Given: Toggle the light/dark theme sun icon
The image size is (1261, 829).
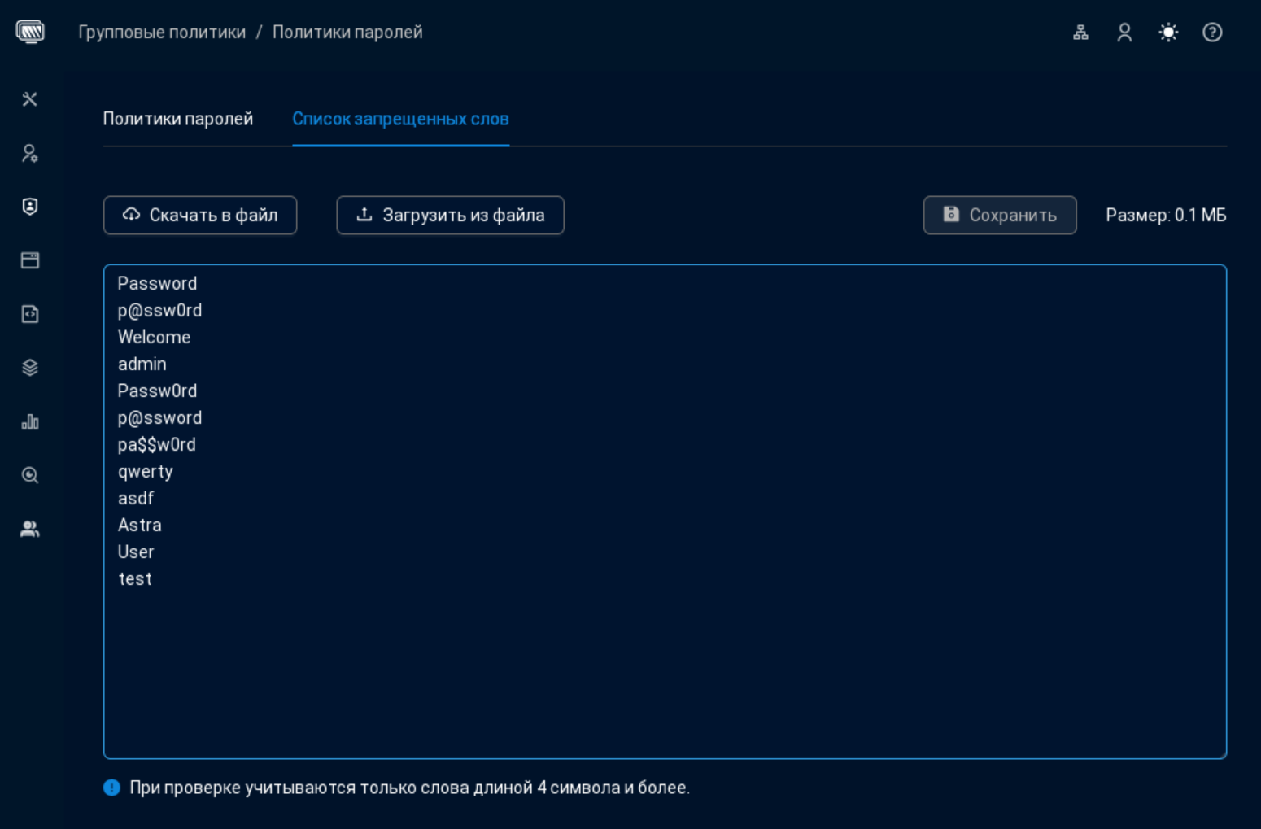Looking at the screenshot, I should pos(1168,33).
